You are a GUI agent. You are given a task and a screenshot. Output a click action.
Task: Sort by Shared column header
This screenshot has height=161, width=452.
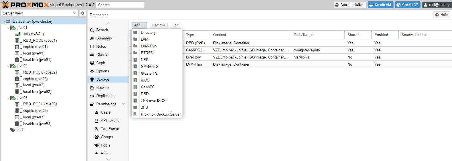358,35
